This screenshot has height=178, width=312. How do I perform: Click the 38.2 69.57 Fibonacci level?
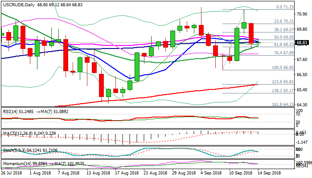[x=283, y=29]
